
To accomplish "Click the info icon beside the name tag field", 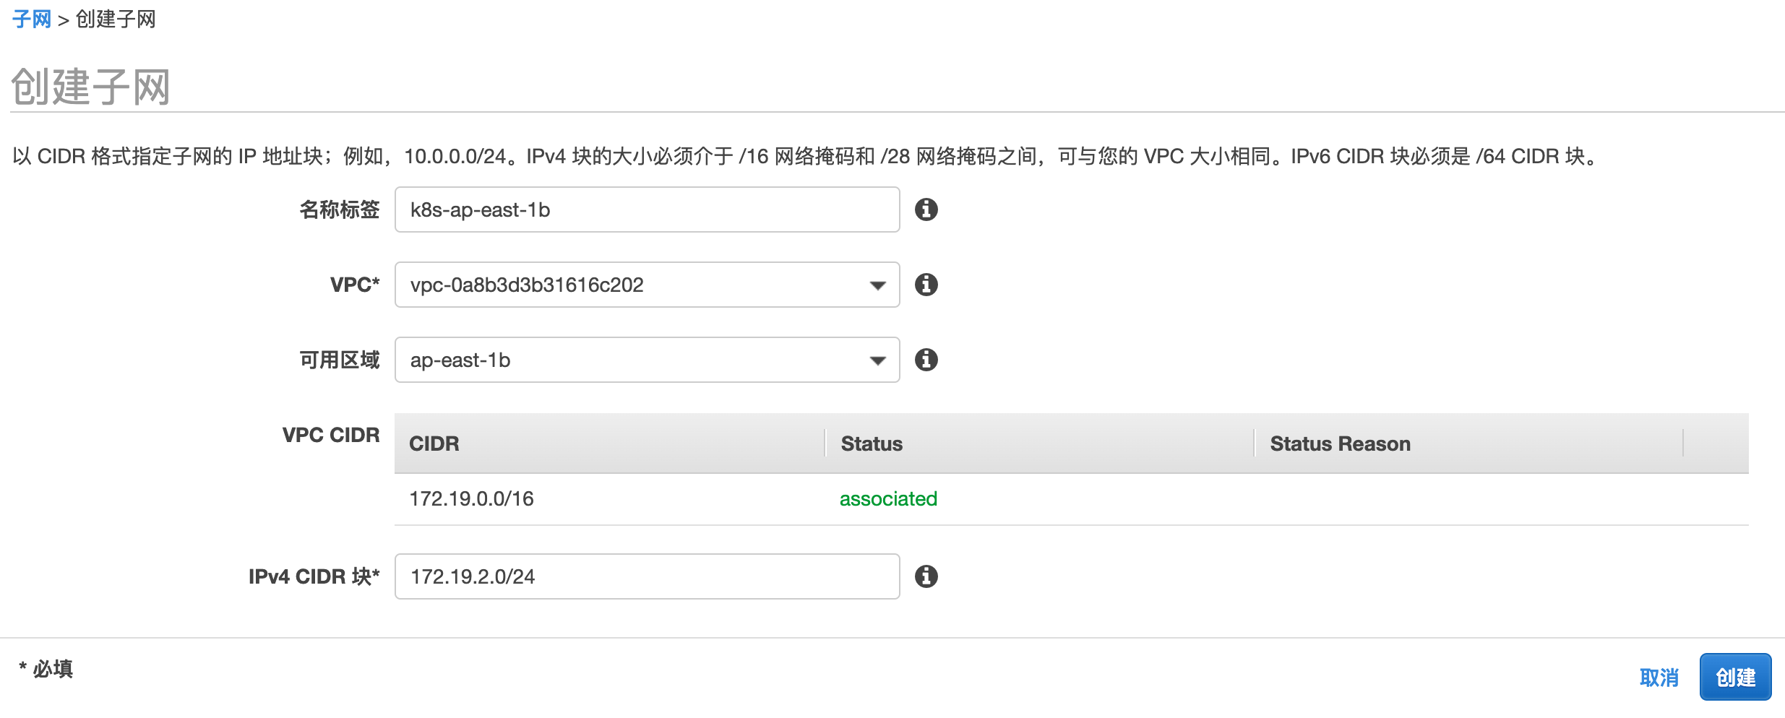I will tap(926, 209).
